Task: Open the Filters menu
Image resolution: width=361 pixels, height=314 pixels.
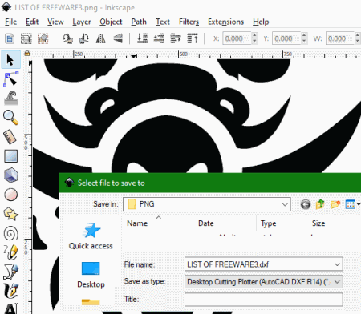Action: pyautogui.click(x=189, y=22)
